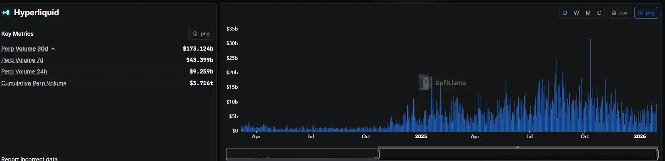Click the left handle of range slider
Viewport: 665px width, 161px height.
click(378, 154)
